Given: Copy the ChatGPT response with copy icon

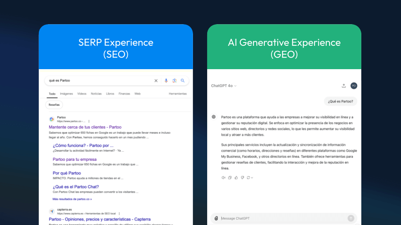Looking at the screenshot, I should [230, 177].
